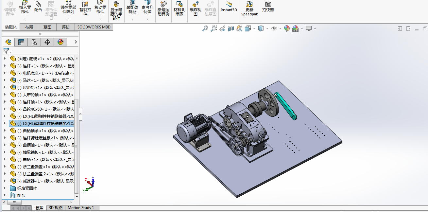Collapse the panel with the splitter handle

80,115
